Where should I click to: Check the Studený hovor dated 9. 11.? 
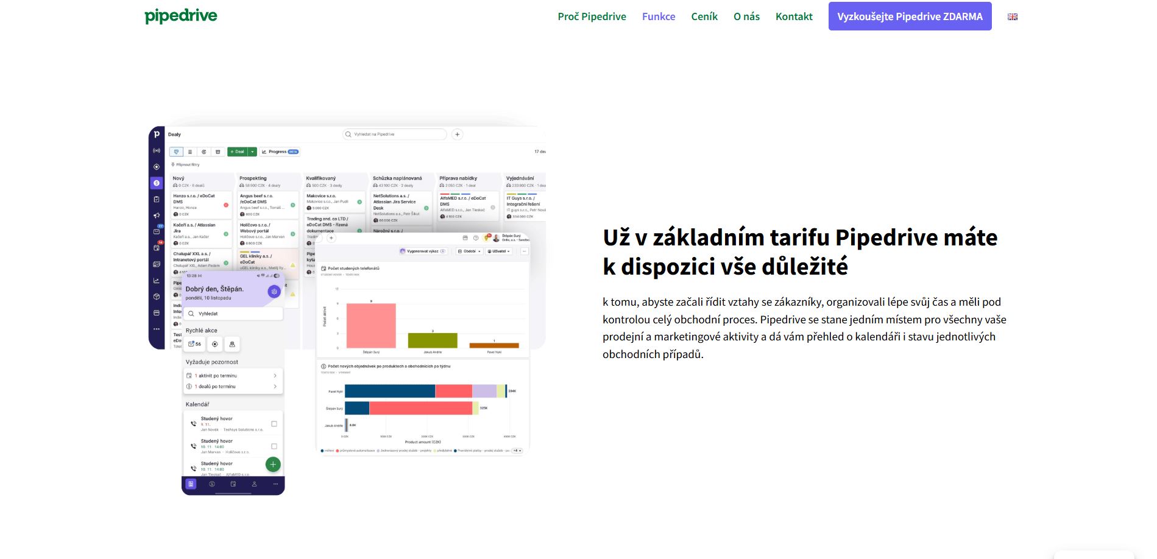pos(274,424)
